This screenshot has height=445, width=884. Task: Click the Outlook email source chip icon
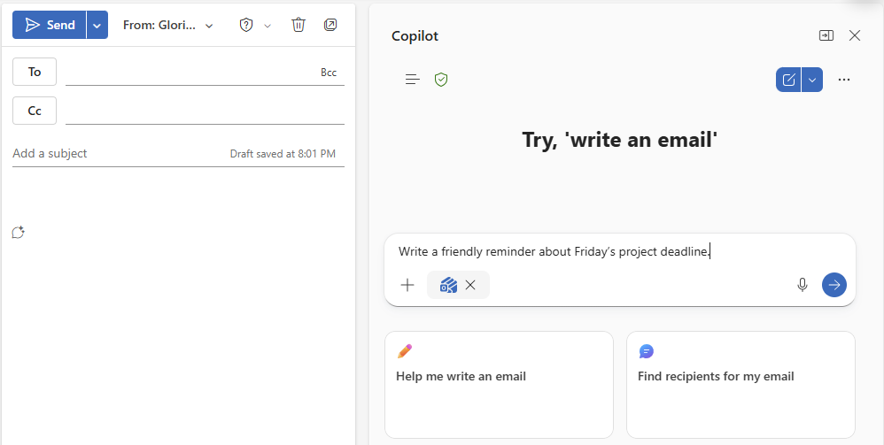click(448, 285)
